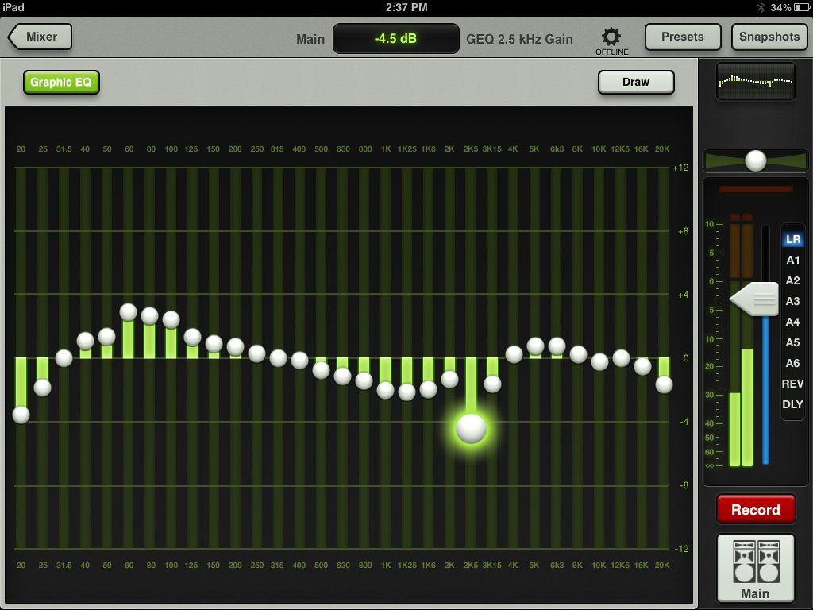Select the 500 Hz band slider knob
This screenshot has height=610, width=813.
pos(321,370)
